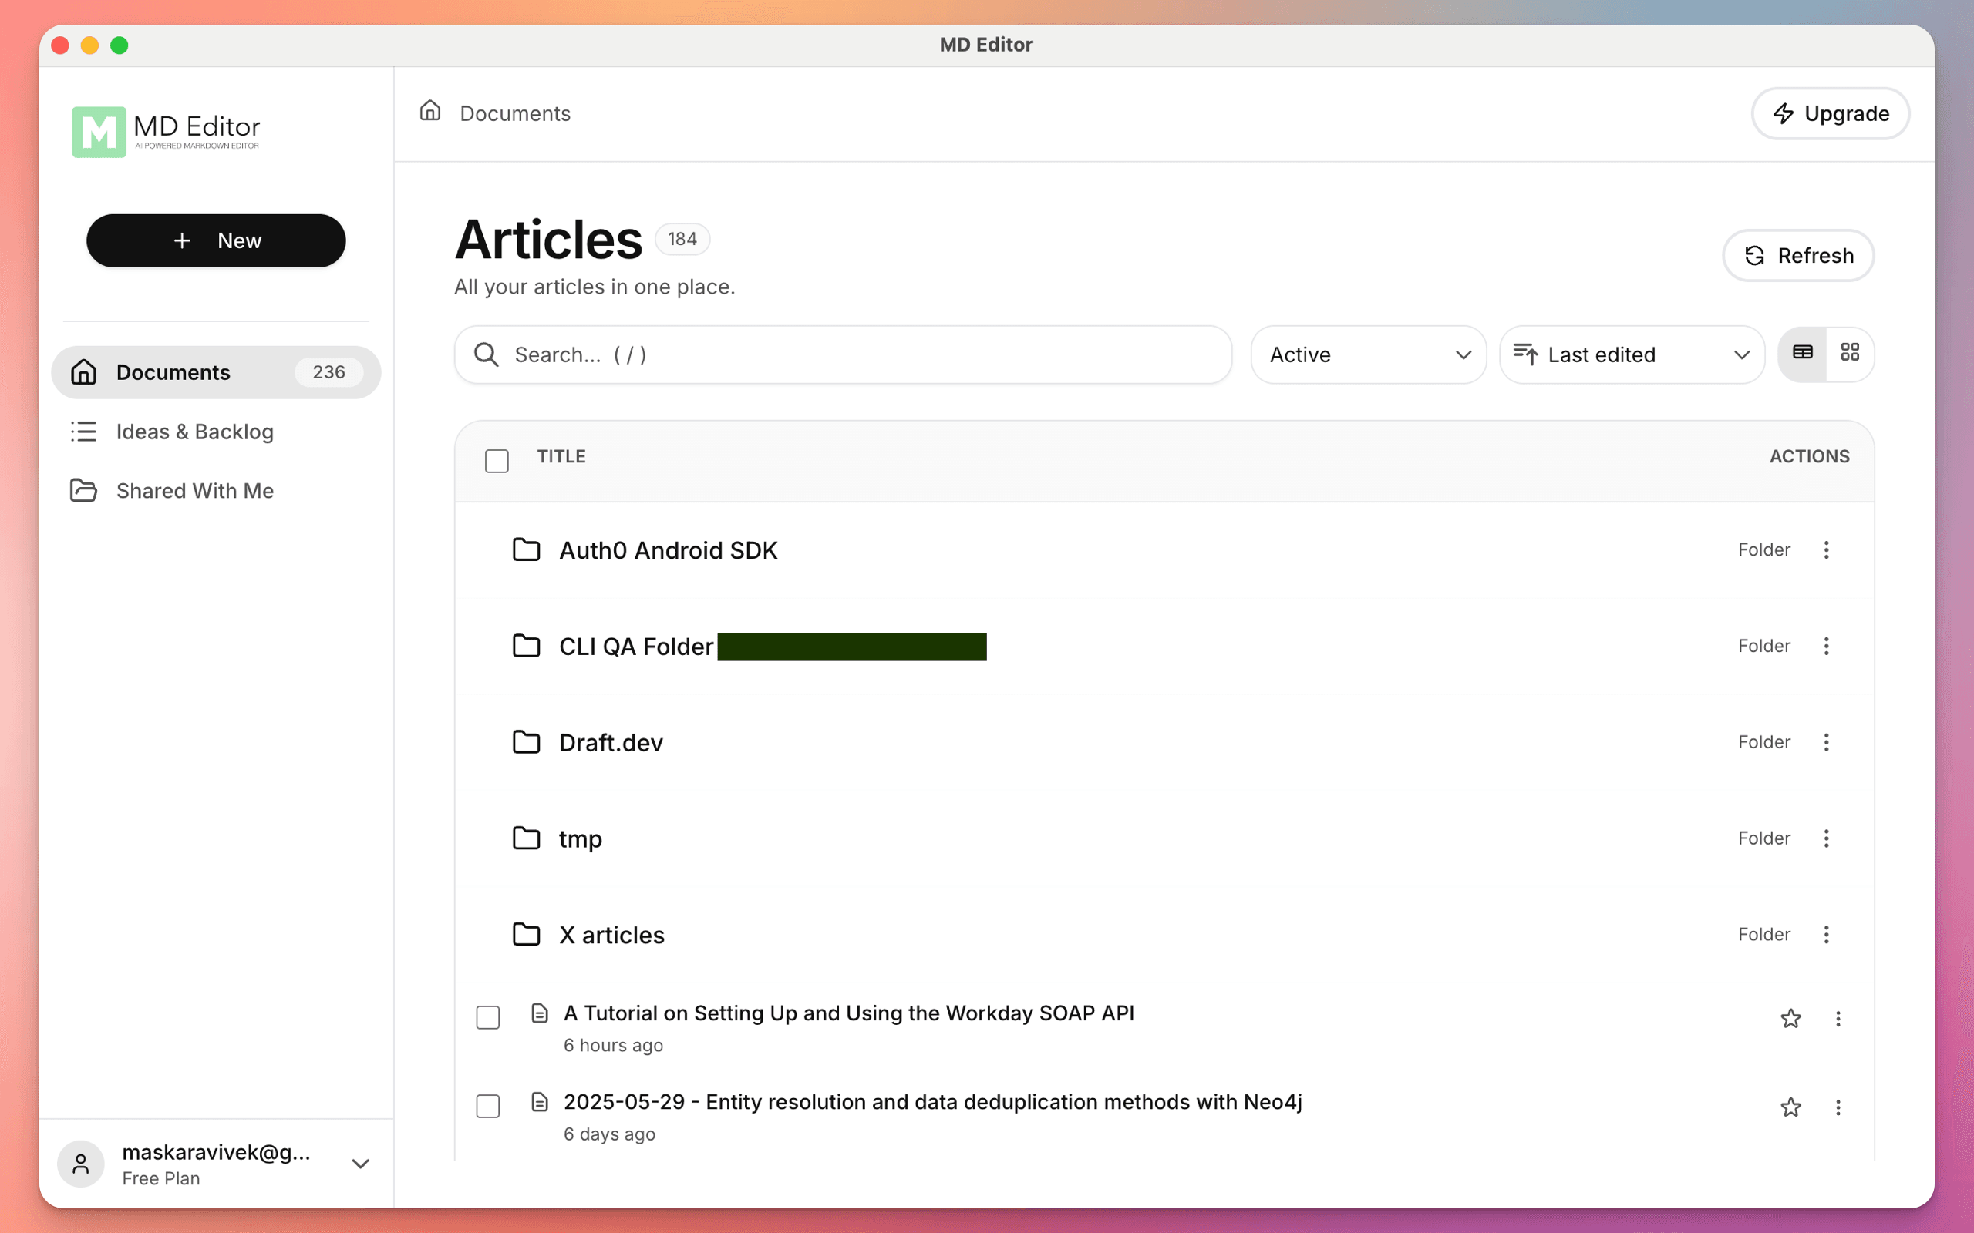Screen dimensions: 1974x1233
Task: Open actions menu for the tmp folder
Action: tap(1827, 838)
